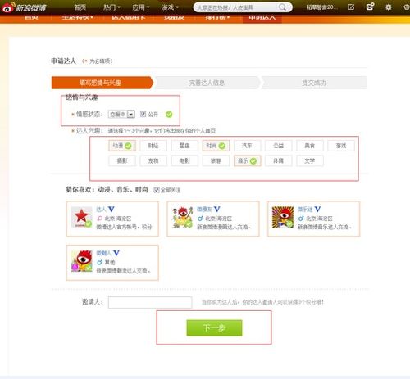The width and height of the screenshot is (410, 379).
Task: Select the 公益 interest tag
Action: 279,146
